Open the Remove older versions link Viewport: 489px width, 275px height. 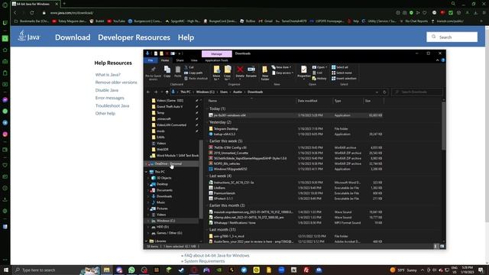[116, 82]
